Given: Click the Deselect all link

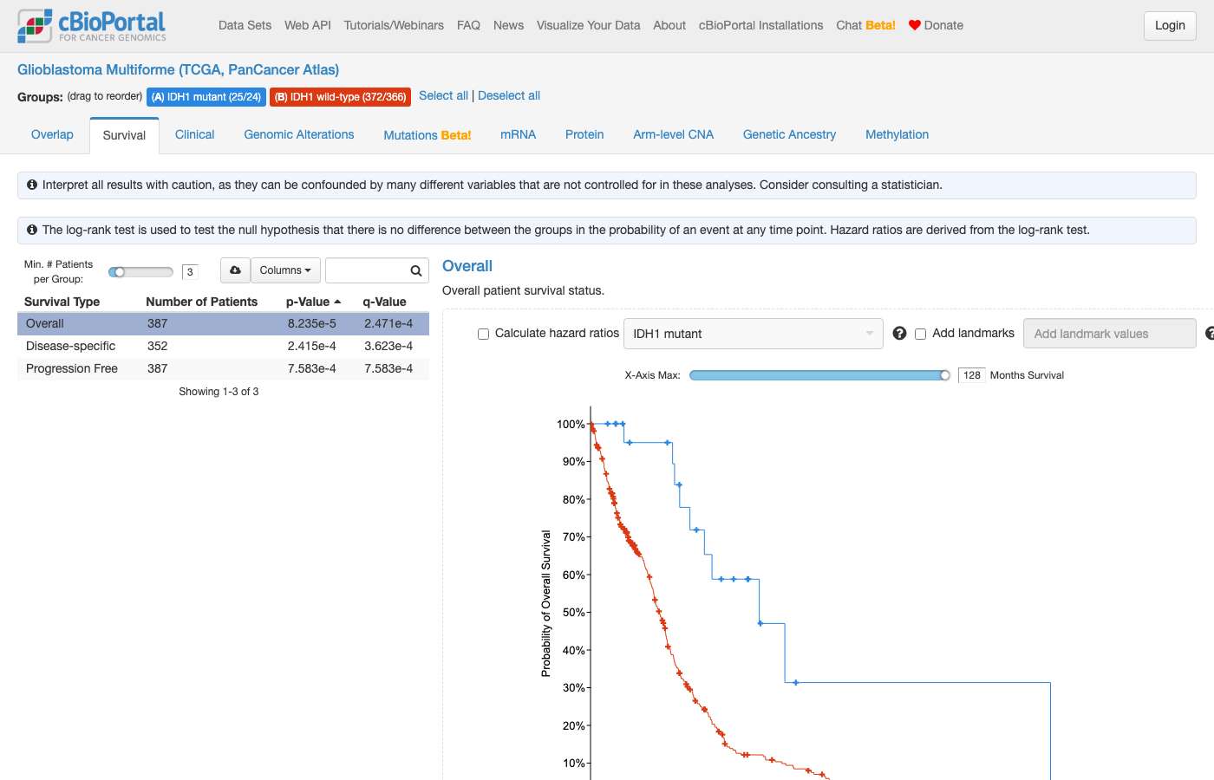Looking at the screenshot, I should [x=509, y=95].
